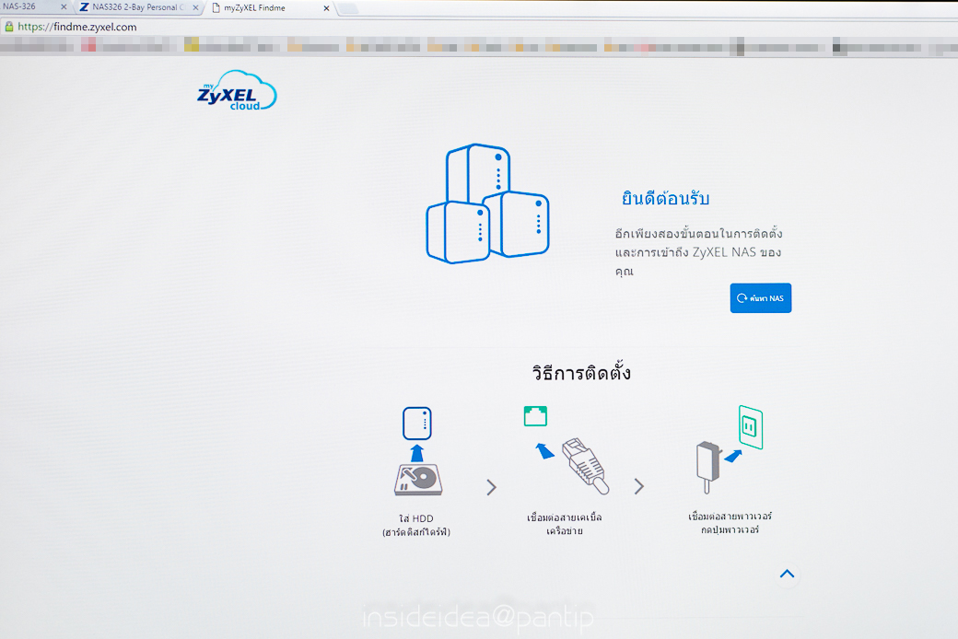
Task: Click the เชื่อมต่อสายพาวเวอร์ caption
Action: click(x=730, y=522)
